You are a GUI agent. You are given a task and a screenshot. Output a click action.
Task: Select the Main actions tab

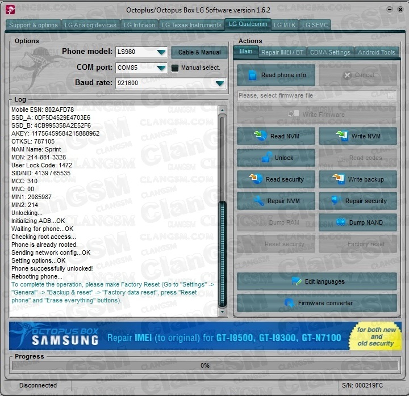point(246,51)
